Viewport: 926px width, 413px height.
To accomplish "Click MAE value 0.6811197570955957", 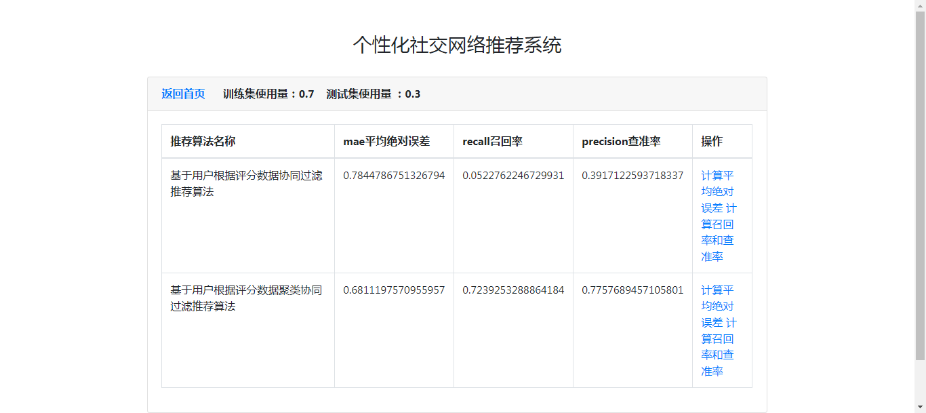I will [394, 290].
